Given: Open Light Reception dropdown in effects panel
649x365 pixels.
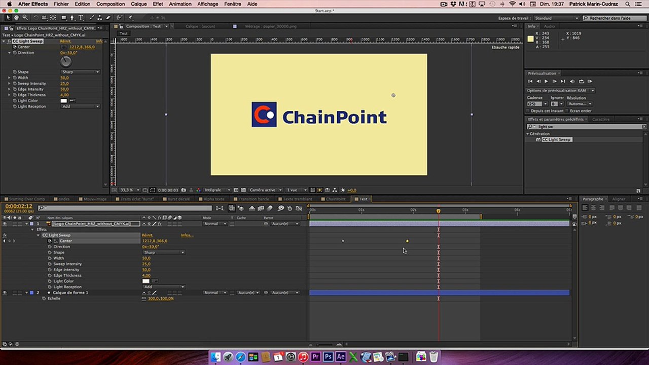Looking at the screenshot, I should 80,106.
